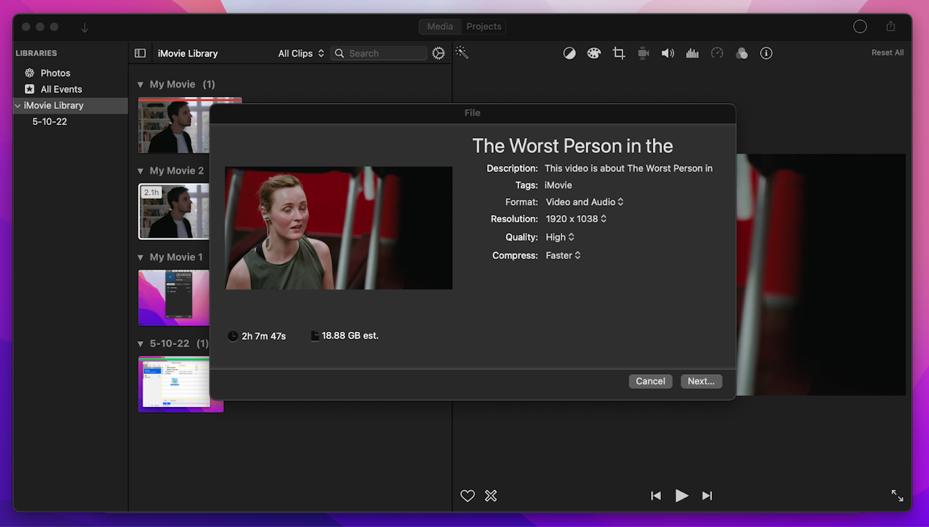The width and height of the screenshot is (929, 527).
Task: Open the Color Correction controls
Action: 594,53
